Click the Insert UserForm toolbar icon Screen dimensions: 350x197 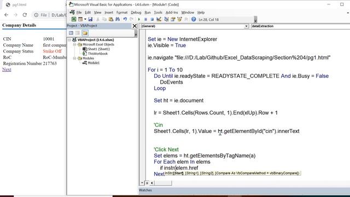point(80,20)
